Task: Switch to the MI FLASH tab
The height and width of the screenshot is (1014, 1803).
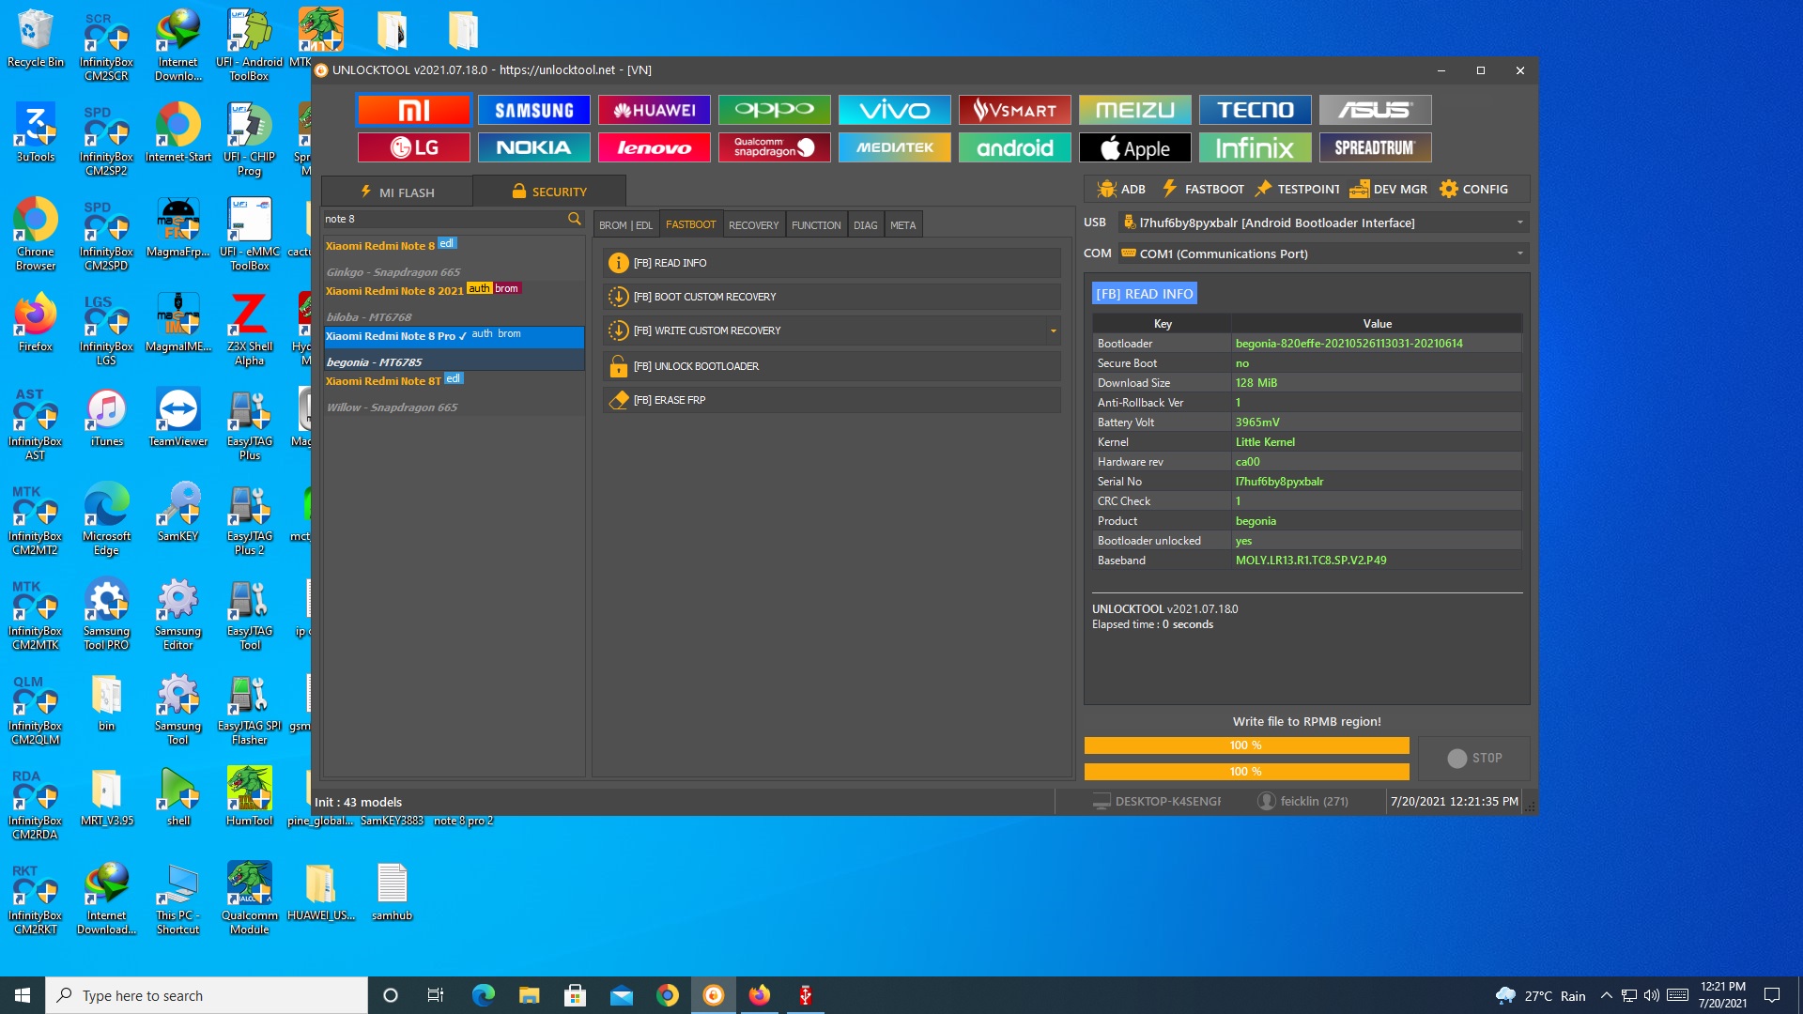Action: [397, 192]
